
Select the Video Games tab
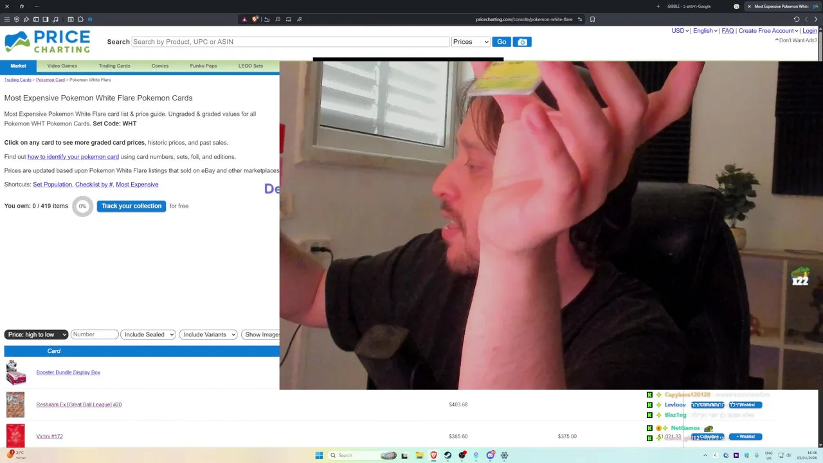coord(62,66)
